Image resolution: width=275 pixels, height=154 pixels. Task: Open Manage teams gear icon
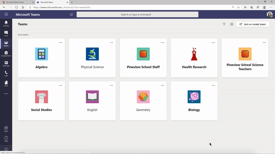[x=232, y=24]
